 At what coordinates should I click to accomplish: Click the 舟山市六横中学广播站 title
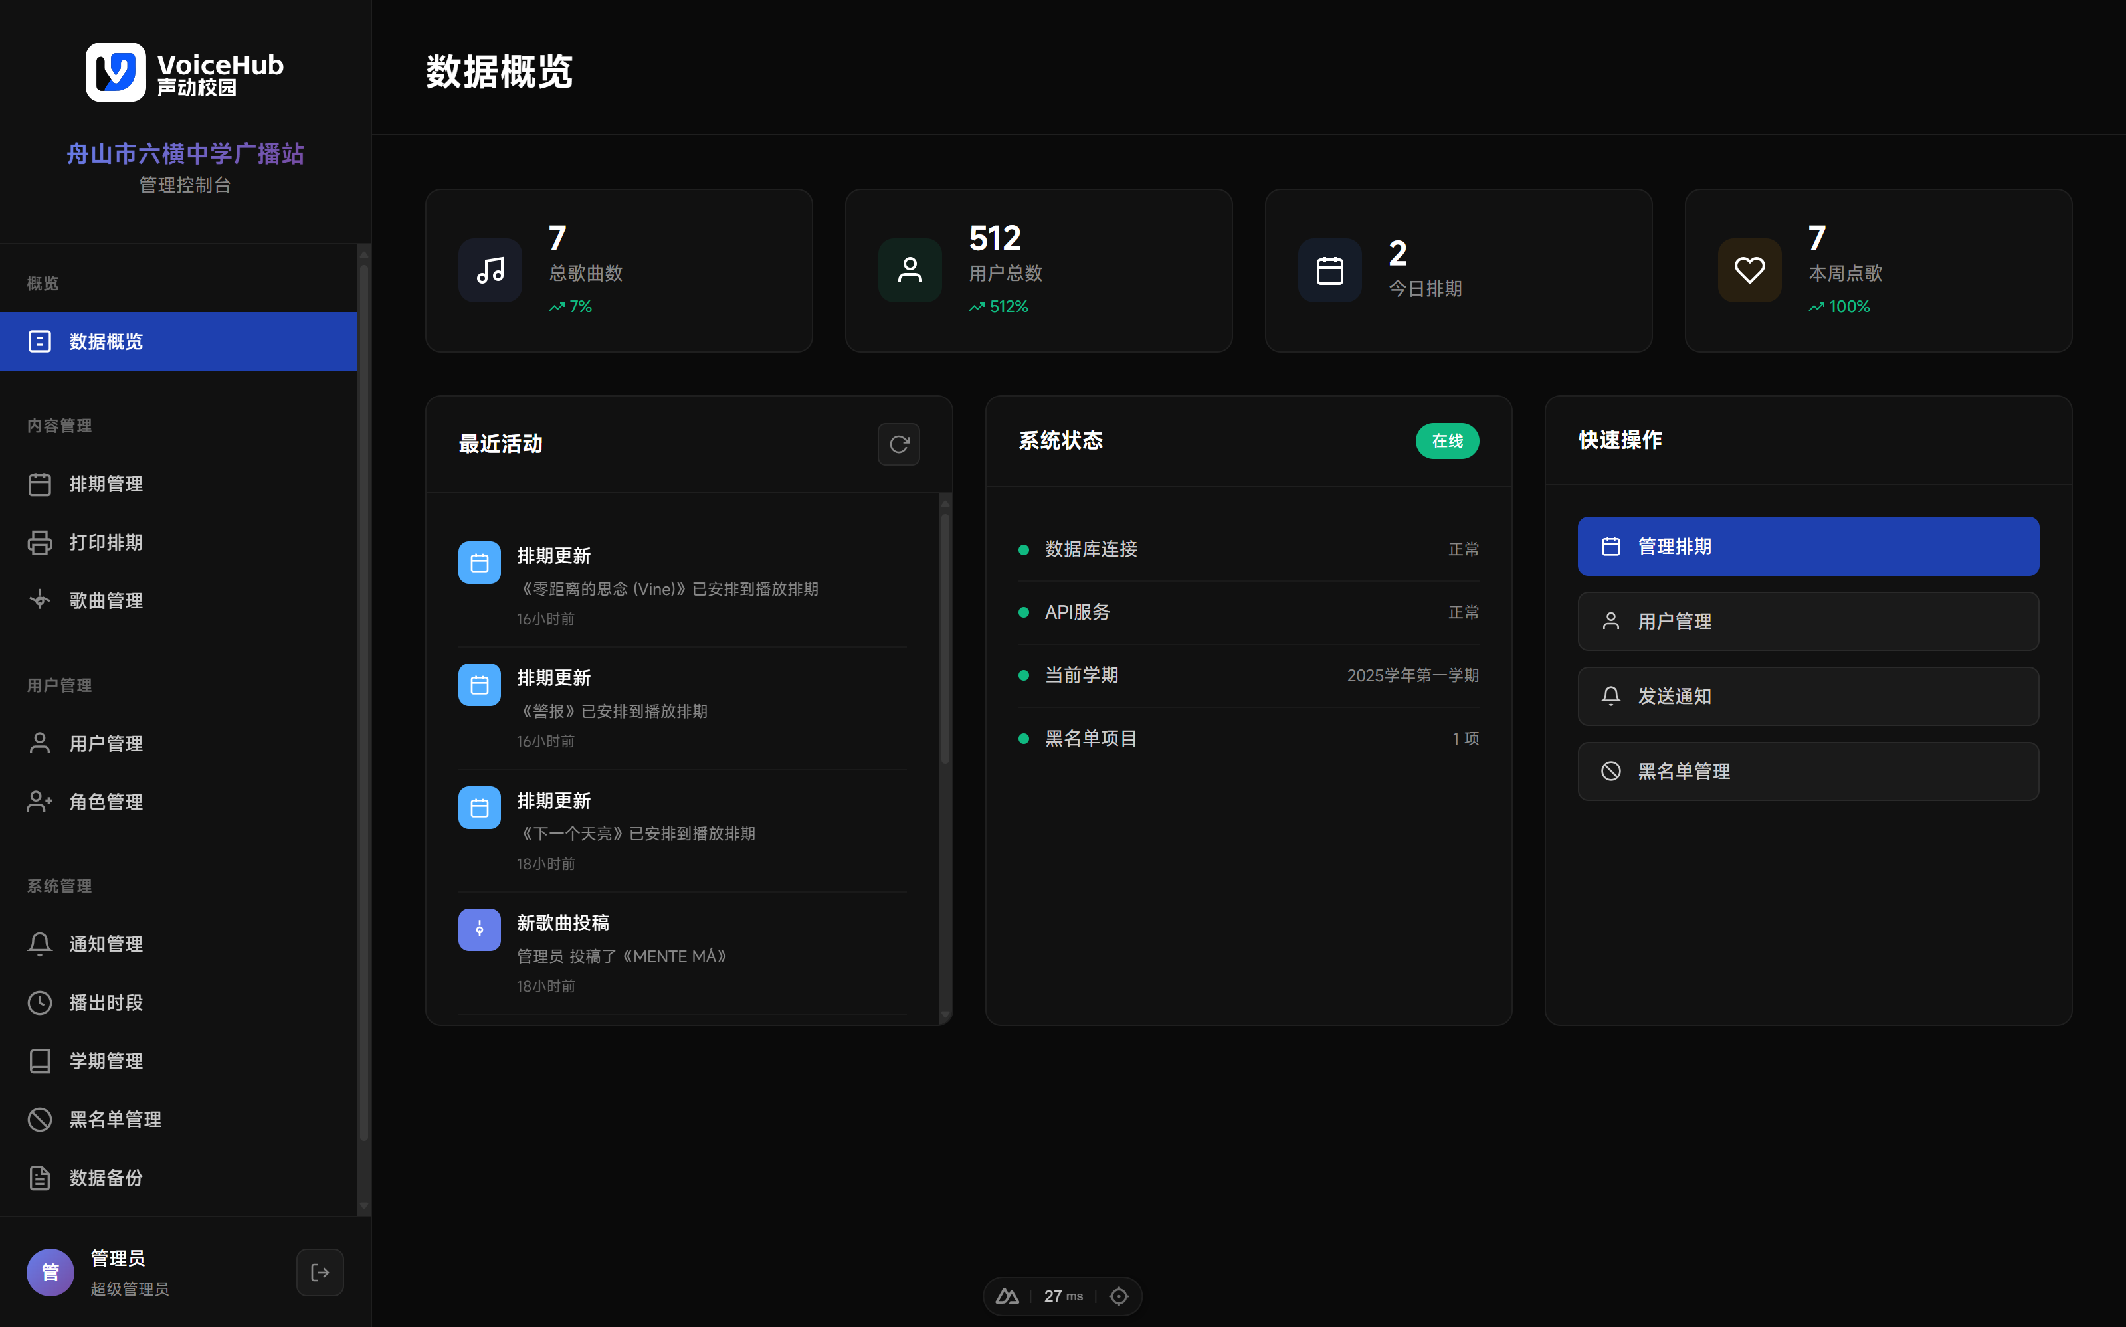click(x=185, y=153)
